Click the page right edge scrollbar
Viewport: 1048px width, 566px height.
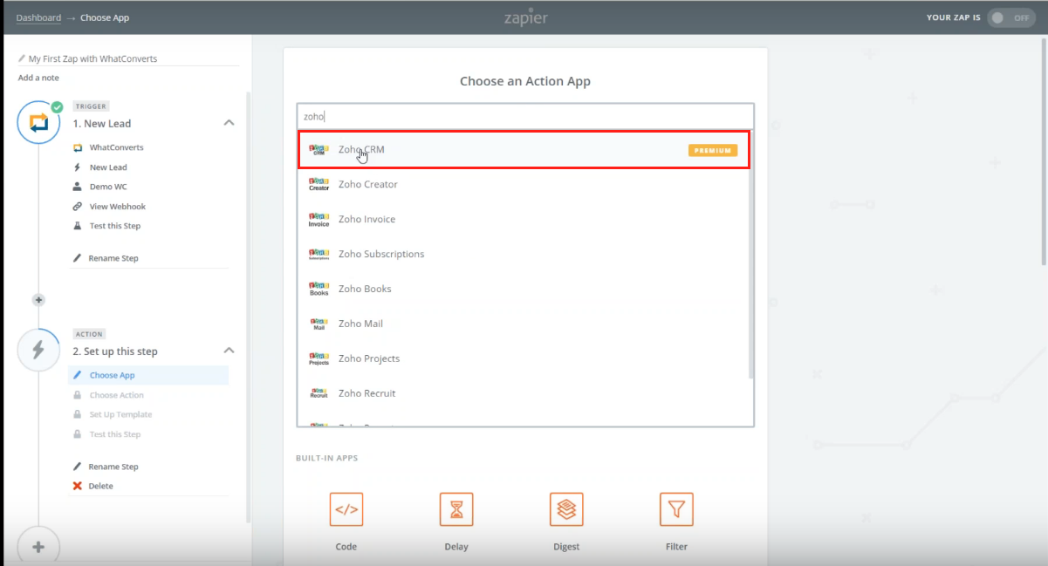click(x=1044, y=151)
